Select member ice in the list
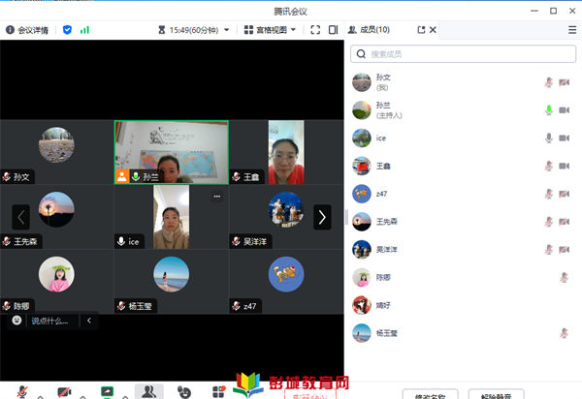The height and width of the screenshot is (399, 582). 463,138
